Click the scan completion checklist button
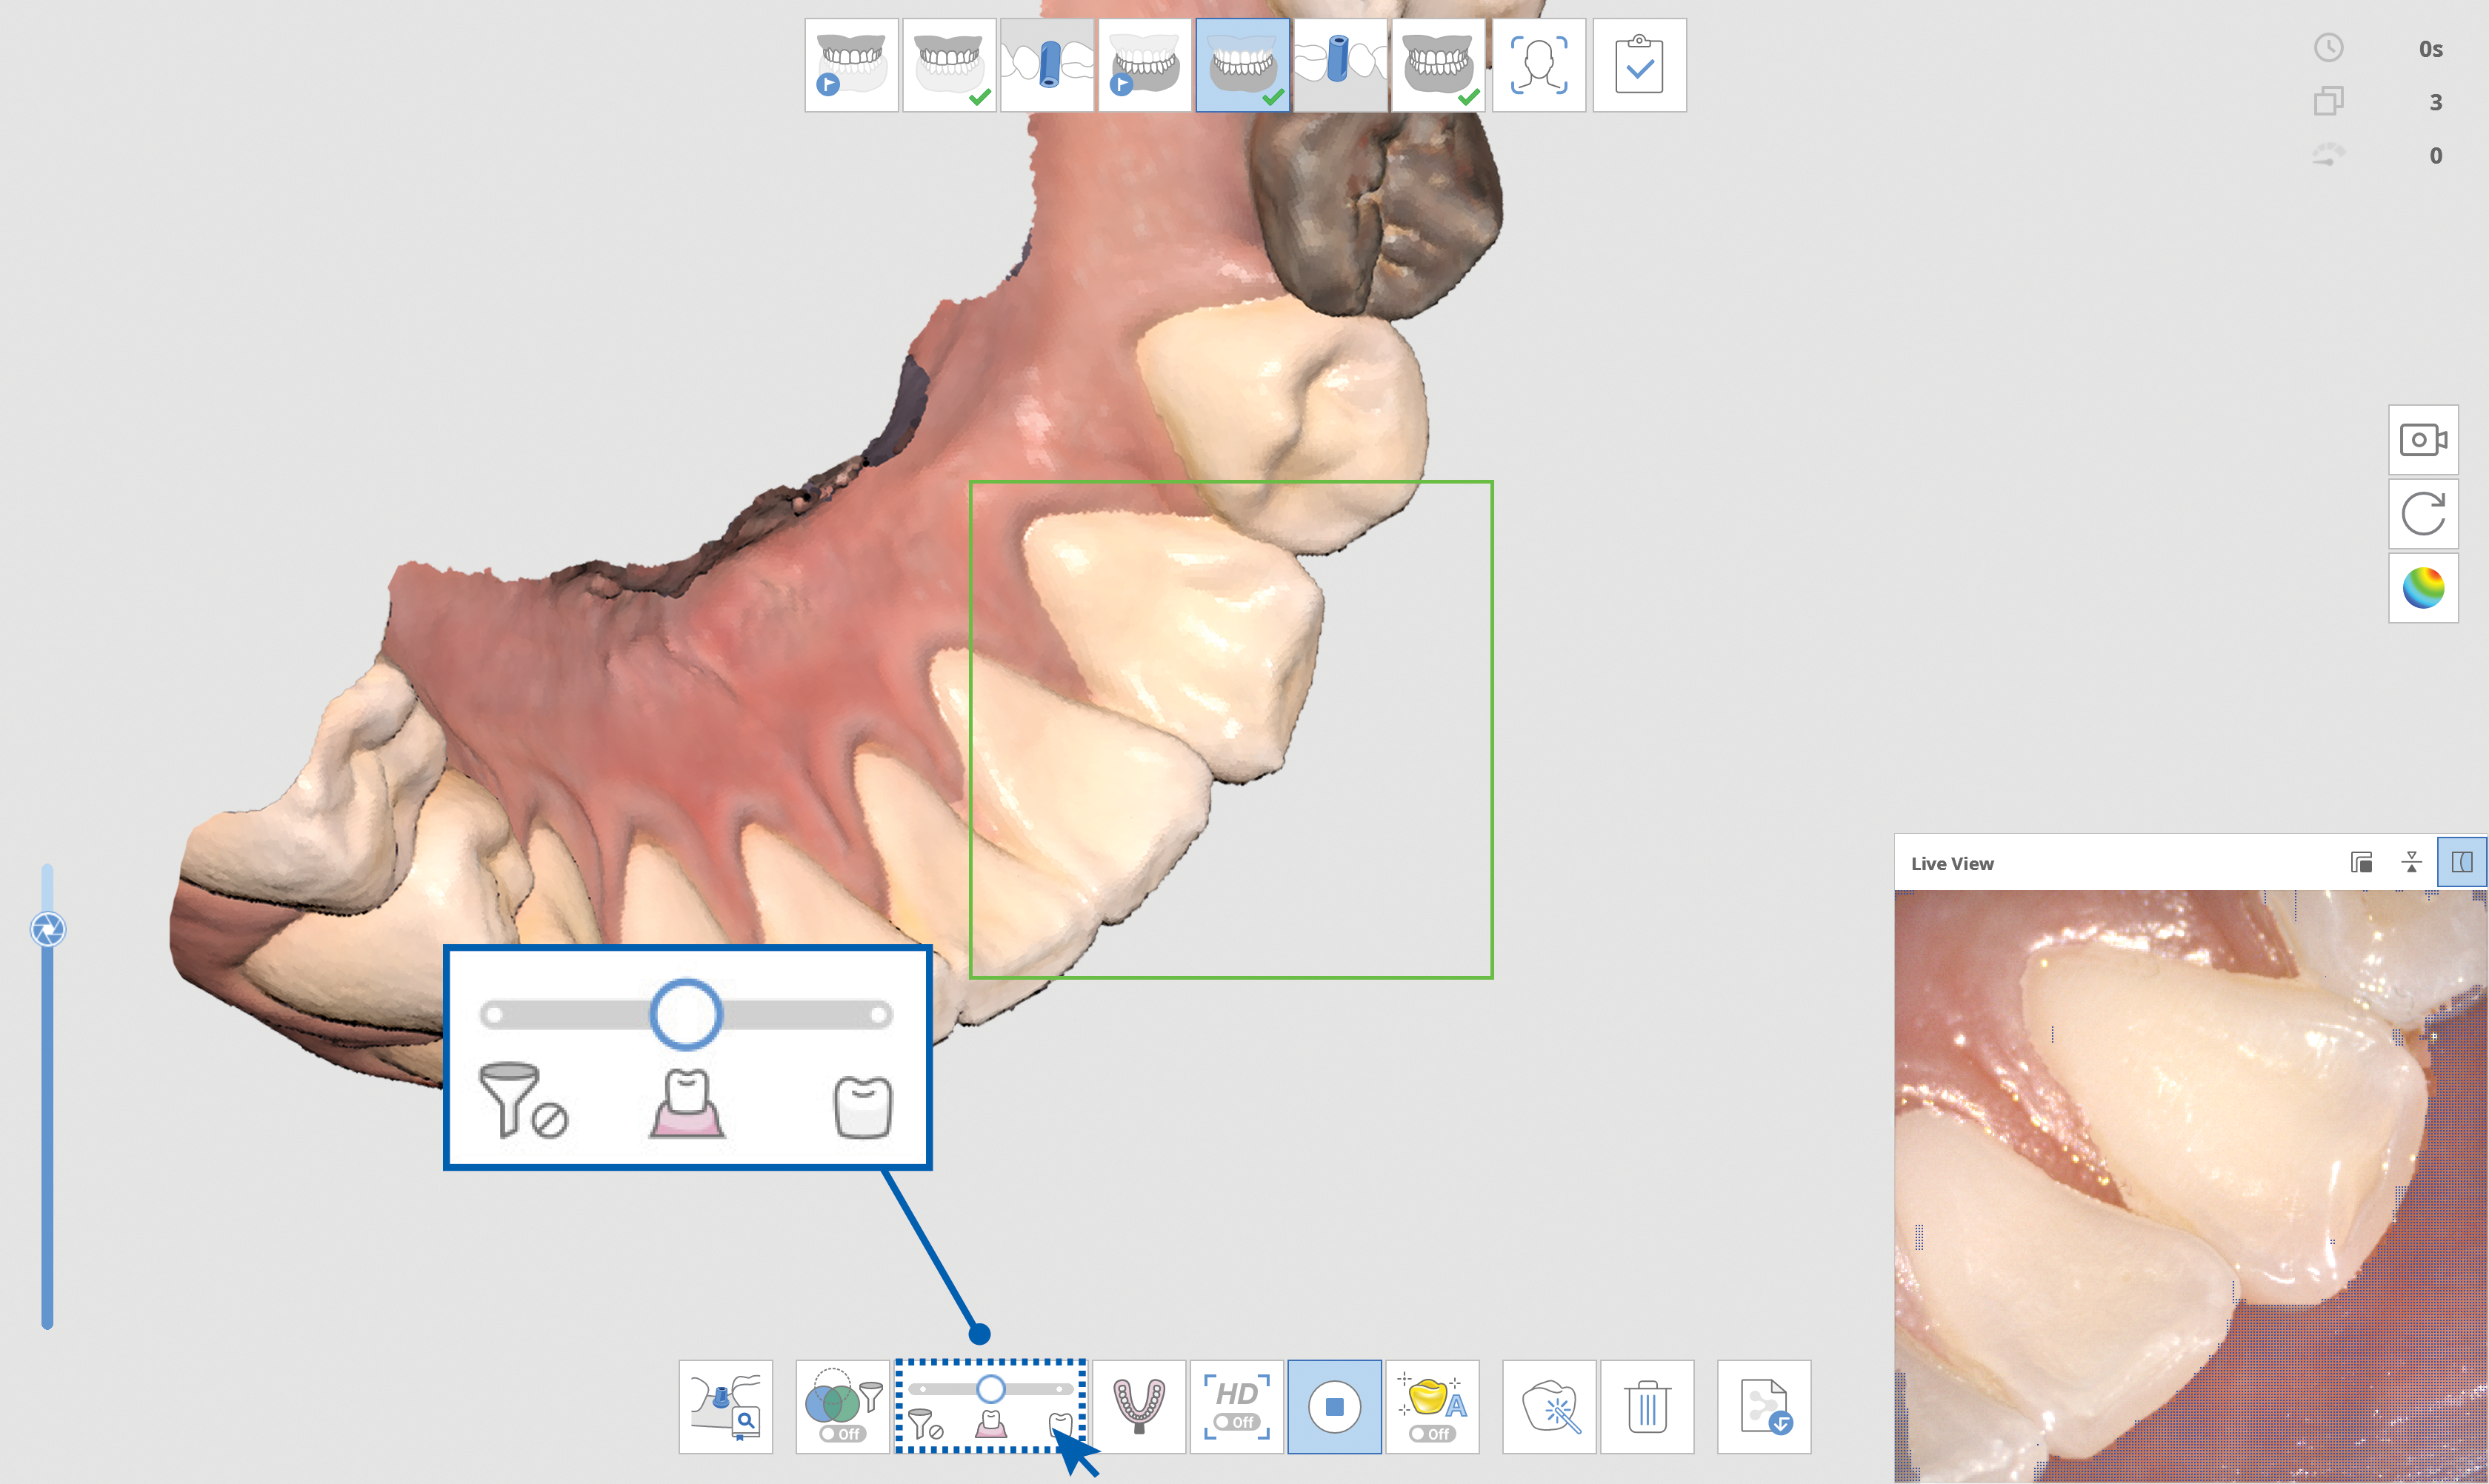Image resolution: width=2489 pixels, height=1484 pixels. 1638,65
